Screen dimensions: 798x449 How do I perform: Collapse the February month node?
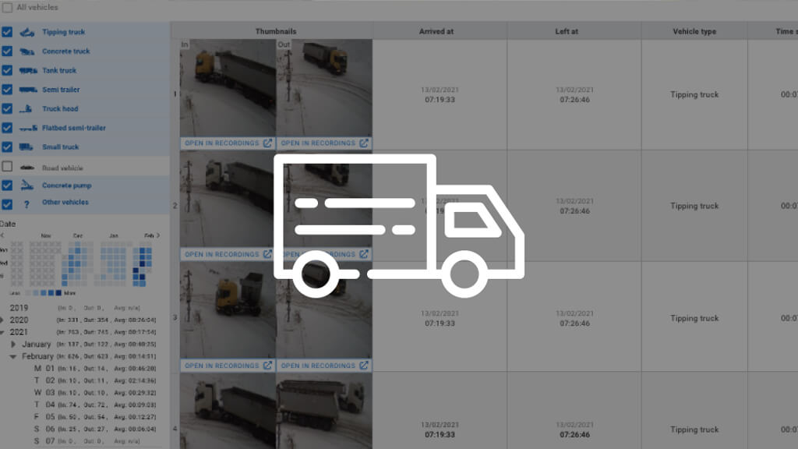click(13, 357)
